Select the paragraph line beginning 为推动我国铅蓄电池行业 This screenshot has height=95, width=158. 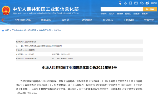click(x=81, y=81)
